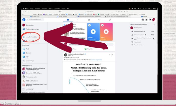This screenshot has width=176, height=106.
Task: Open the Safari share icon
Action: click(121, 12)
